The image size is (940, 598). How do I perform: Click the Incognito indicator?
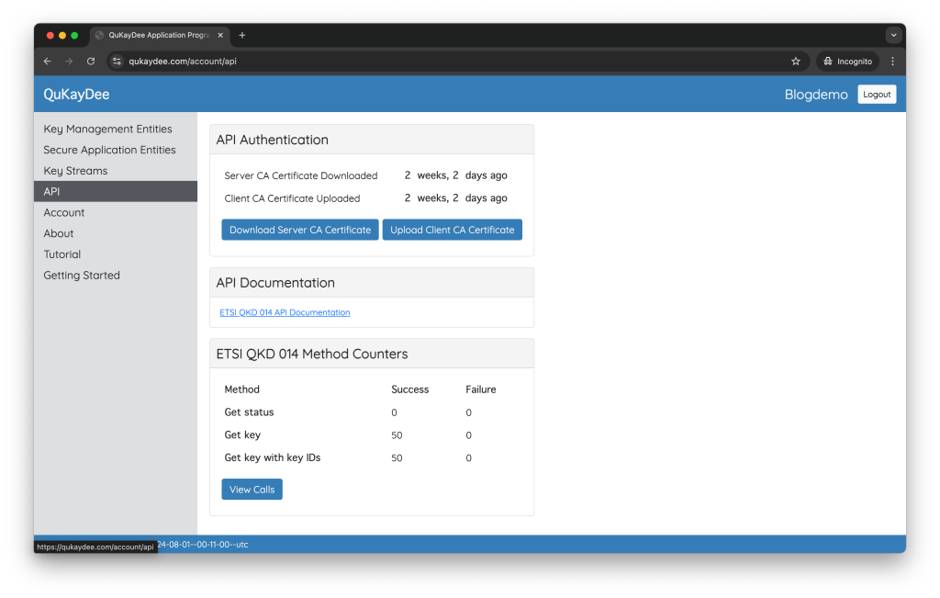pyautogui.click(x=847, y=62)
